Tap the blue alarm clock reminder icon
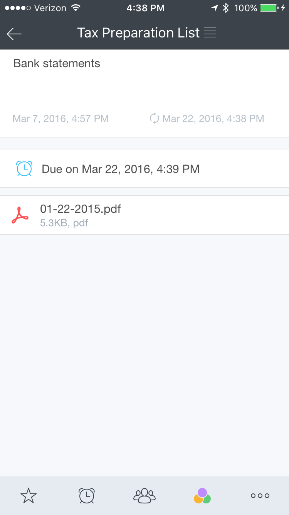Screen dimensions: 289x515 coord(24,169)
